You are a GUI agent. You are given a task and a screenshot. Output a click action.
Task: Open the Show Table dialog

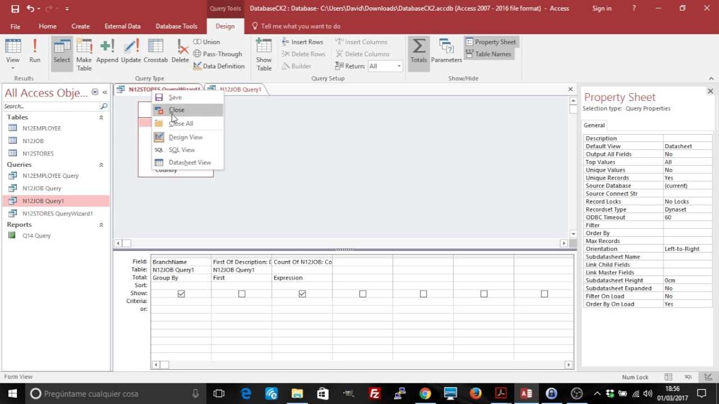[264, 54]
